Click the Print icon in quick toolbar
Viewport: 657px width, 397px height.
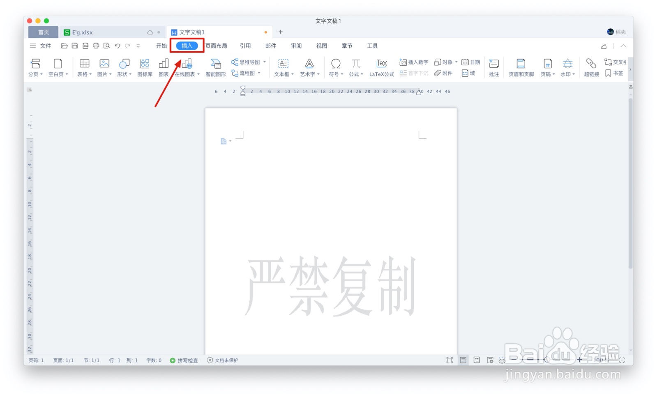tap(96, 46)
